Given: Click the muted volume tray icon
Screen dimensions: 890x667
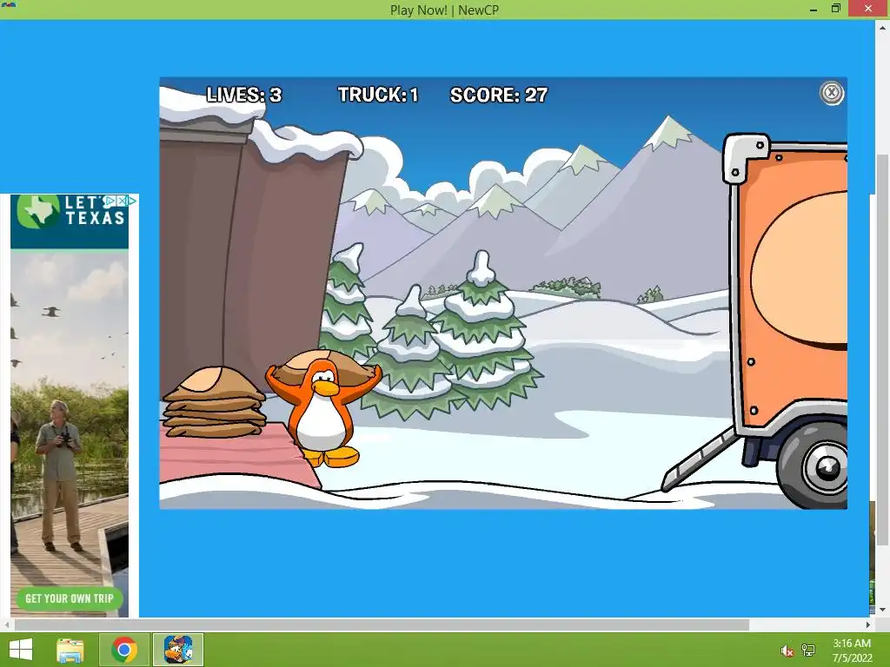Looking at the screenshot, I should tap(787, 650).
